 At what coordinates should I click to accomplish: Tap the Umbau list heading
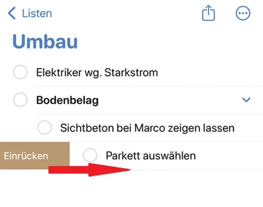click(x=45, y=41)
